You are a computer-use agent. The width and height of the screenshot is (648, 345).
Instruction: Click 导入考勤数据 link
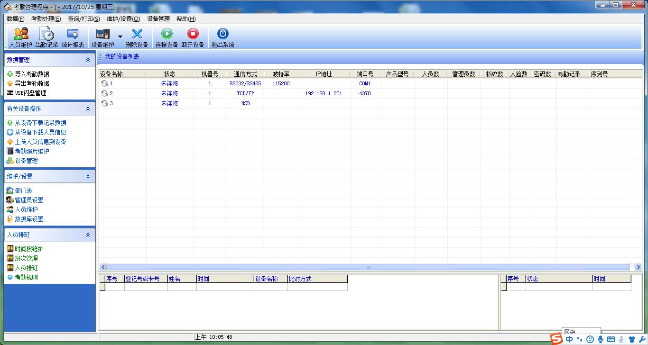[x=32, y=74]
